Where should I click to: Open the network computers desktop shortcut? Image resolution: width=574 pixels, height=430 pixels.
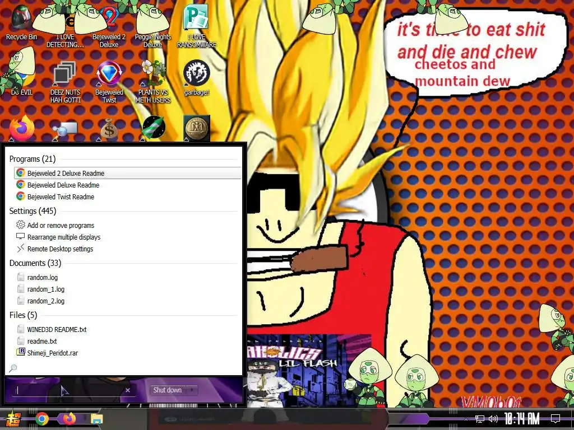tap(65, 130)
